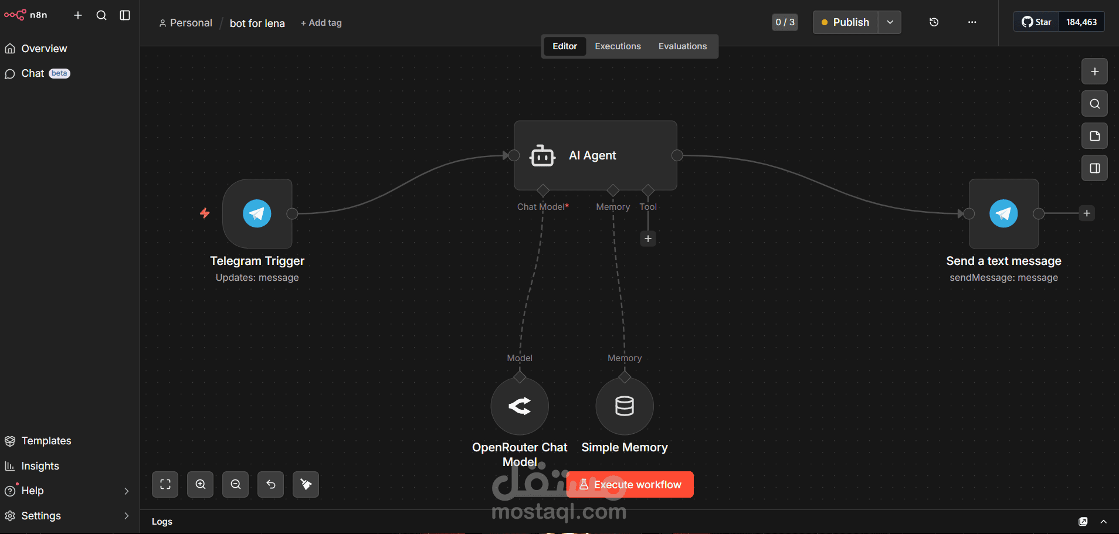The image size is (1119, 534).
Task: Tidy up the workflow nodes
Action: tap(306, 484)
